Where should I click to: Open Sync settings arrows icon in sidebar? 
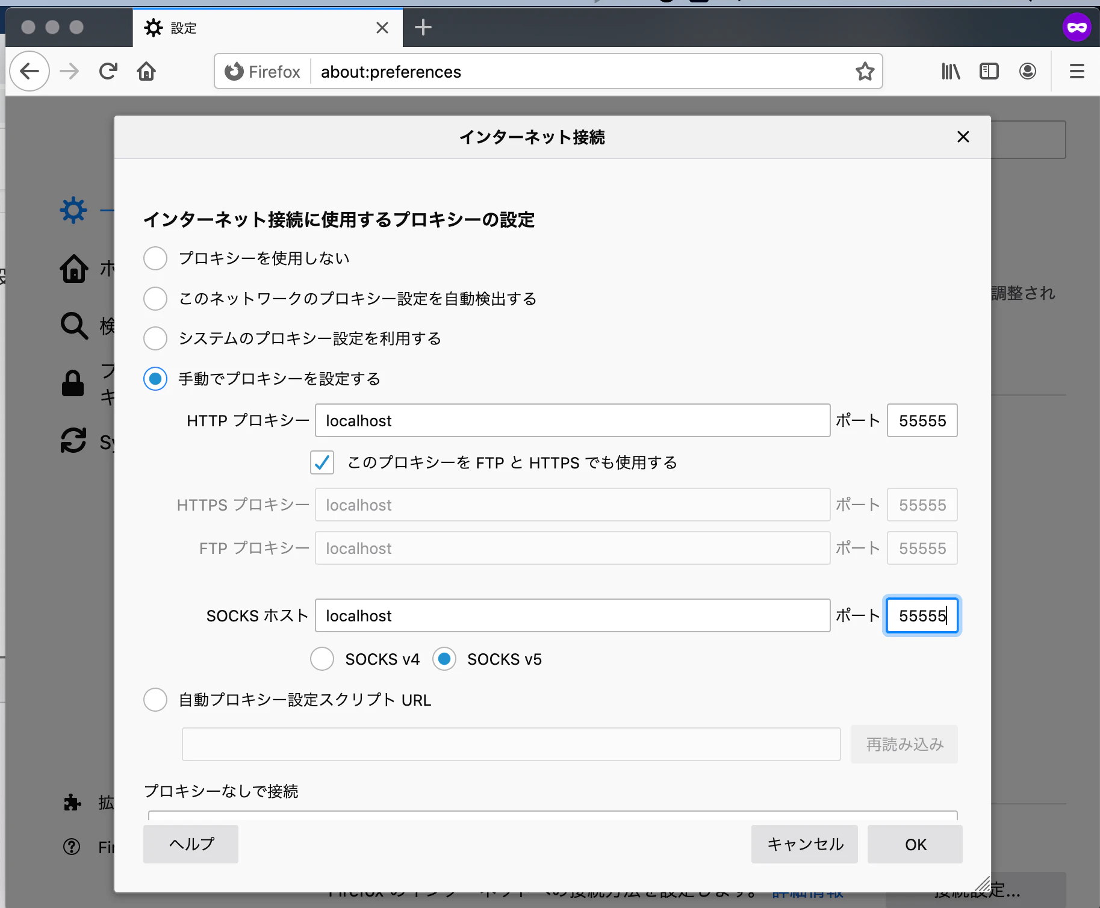73,440
